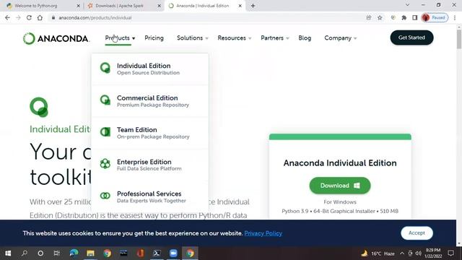Click the Enterprise Edition clover icon
This screenshot has width=462, height=260.
[105, 164]
